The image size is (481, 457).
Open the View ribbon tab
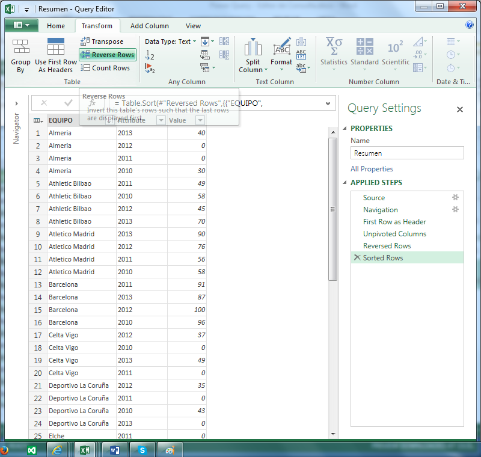pyautogui.click(x=193, y=26)
